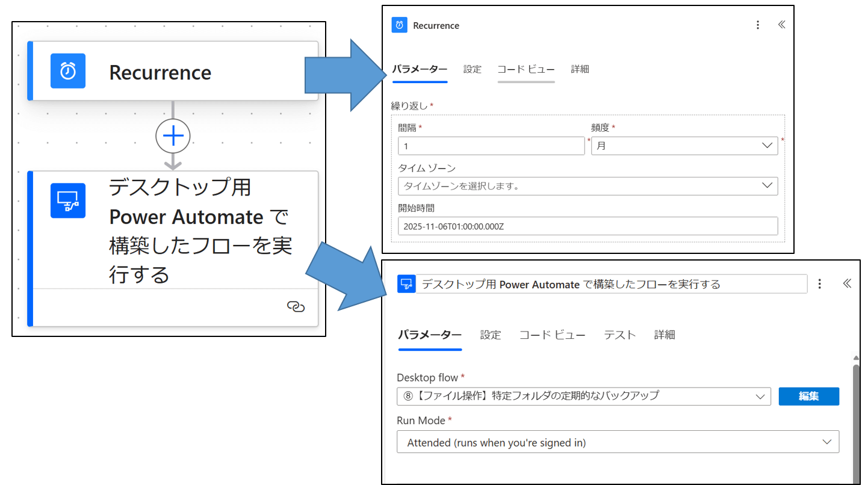Viewport: 862px width, 485px height.
Task: Click the 編集 button next to Desktop flow
Action: [809, 396]
